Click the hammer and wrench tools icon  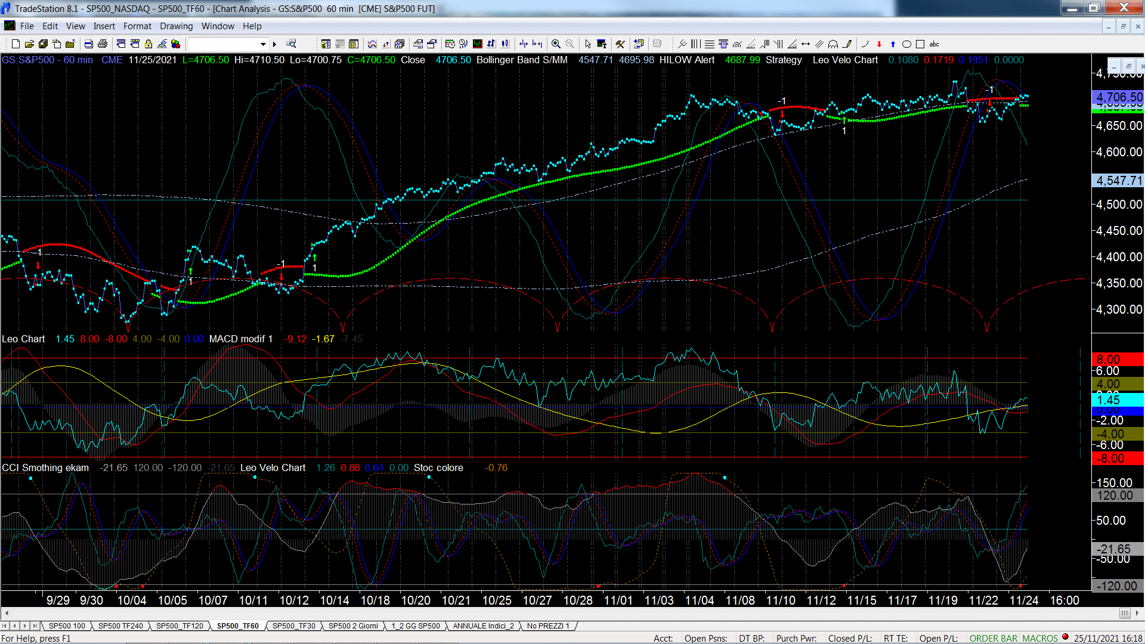620,44
